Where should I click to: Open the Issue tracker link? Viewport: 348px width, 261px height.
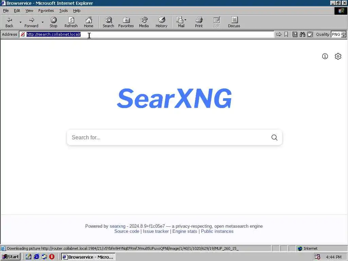click(x=156, y=231)
